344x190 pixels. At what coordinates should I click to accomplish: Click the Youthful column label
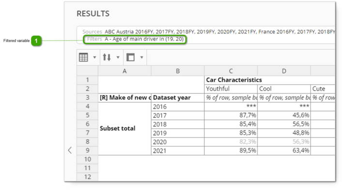[231, 89]
